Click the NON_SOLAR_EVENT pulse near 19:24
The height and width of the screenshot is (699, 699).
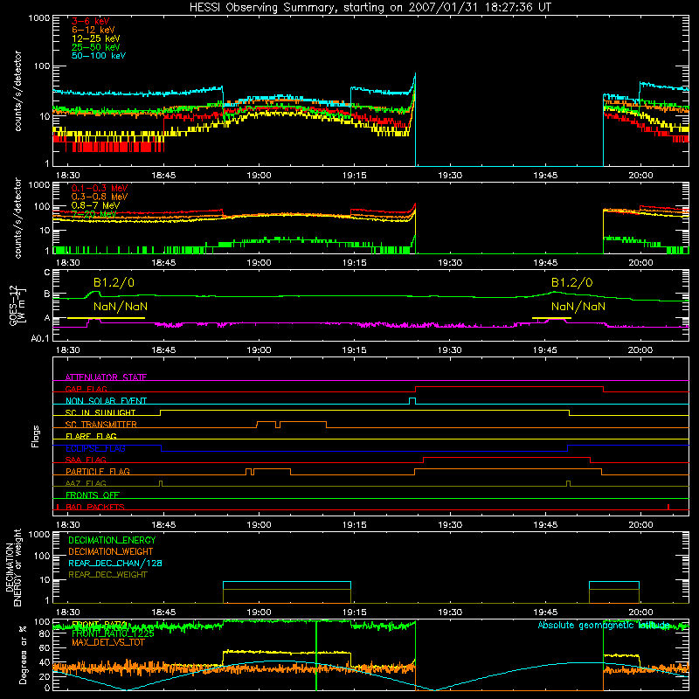point(412,401)
